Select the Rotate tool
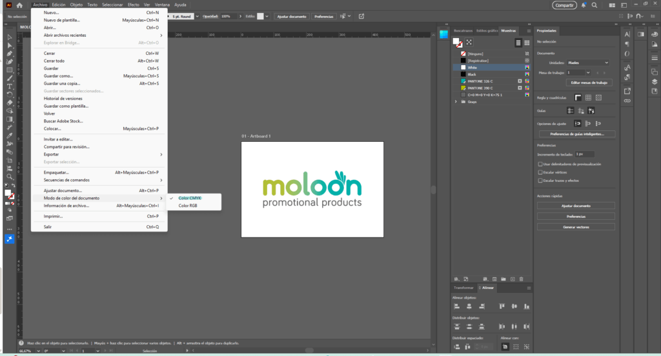 coord(10,94)
